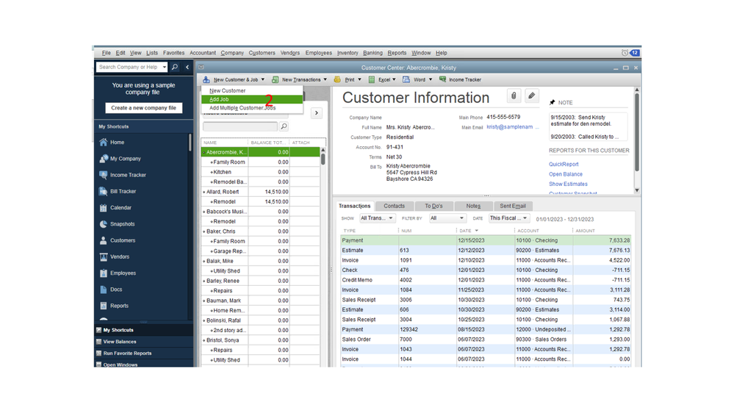Open the Show Estimates link
This screenshot has width=734, height=413.
point(568,184)
